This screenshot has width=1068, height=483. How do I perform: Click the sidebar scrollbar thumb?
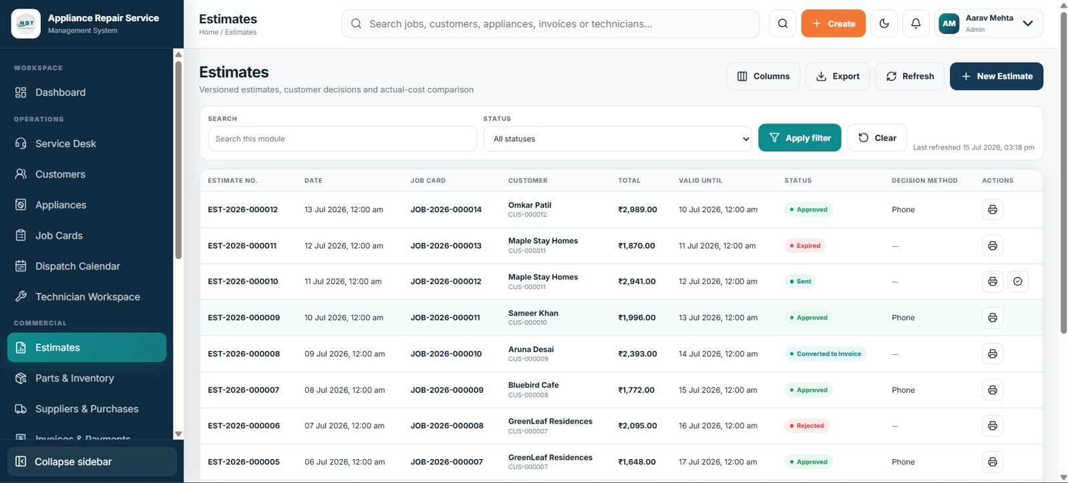click(x=178, y=160)
